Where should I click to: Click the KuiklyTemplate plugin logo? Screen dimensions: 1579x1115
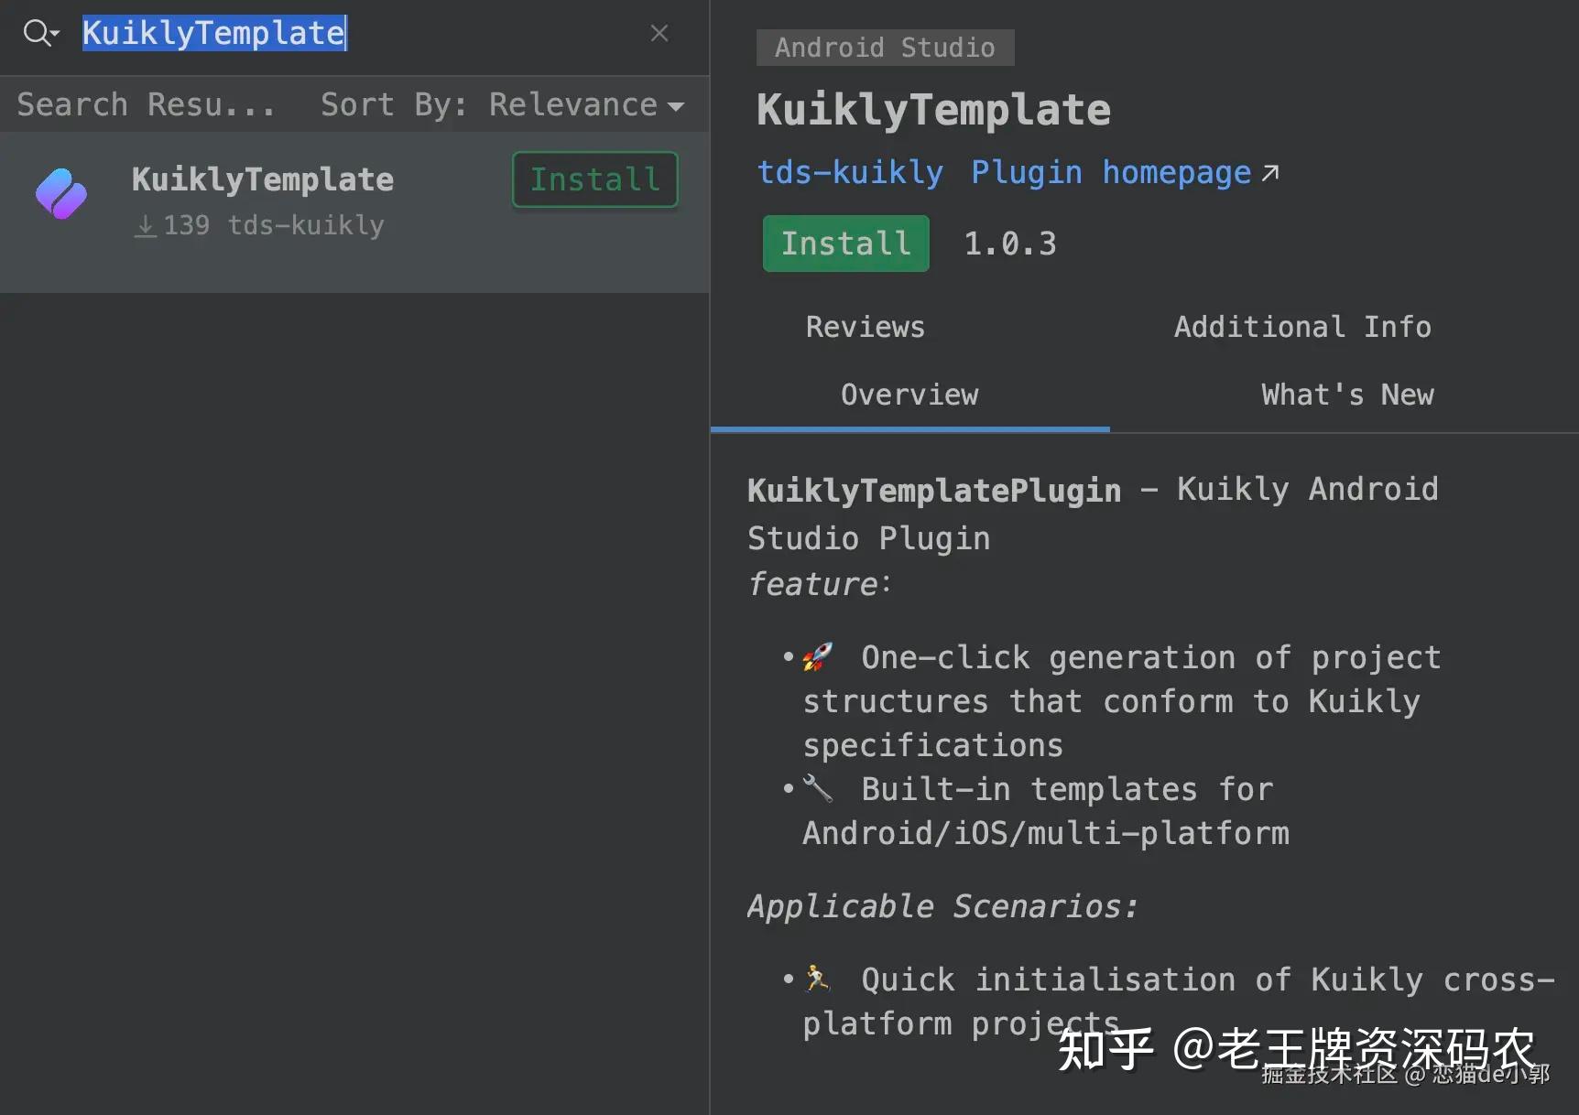[x=60, y=194]
